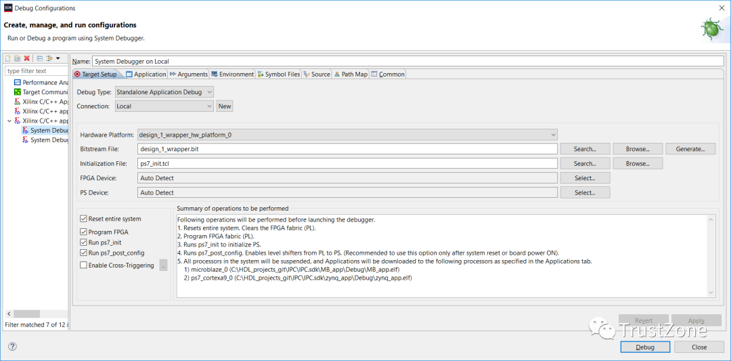Open the Environment tab

pos(232,74)
